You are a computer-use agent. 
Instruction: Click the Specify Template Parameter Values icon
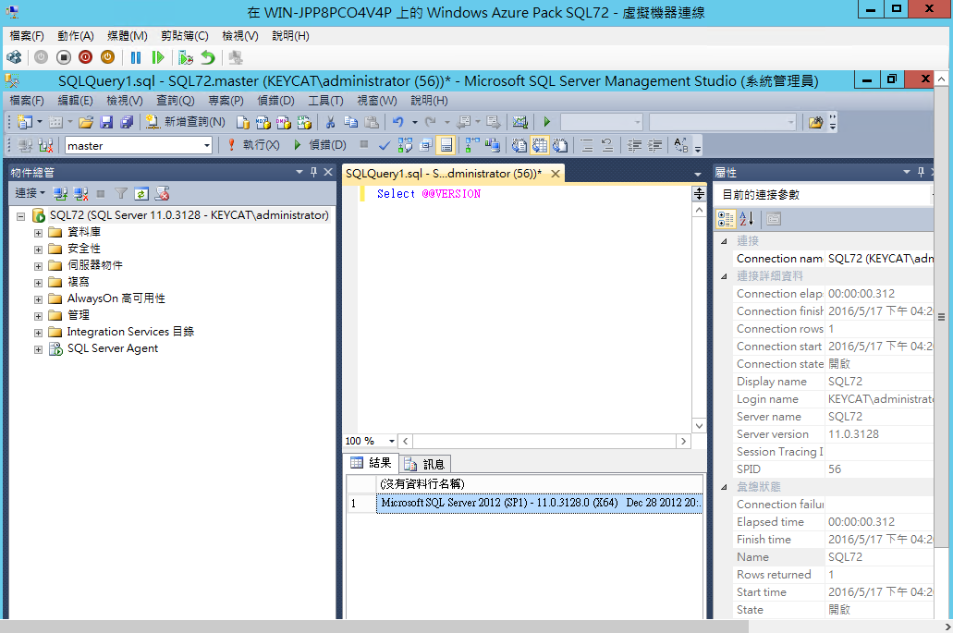(680, 145)
